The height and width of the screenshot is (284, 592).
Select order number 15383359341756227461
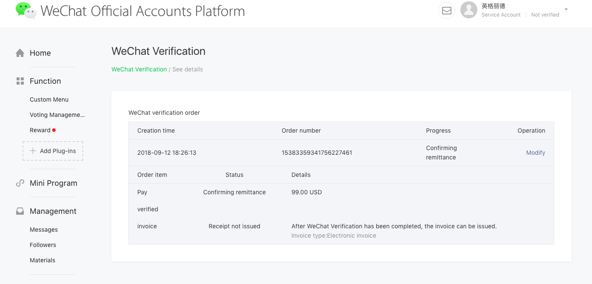317,153
